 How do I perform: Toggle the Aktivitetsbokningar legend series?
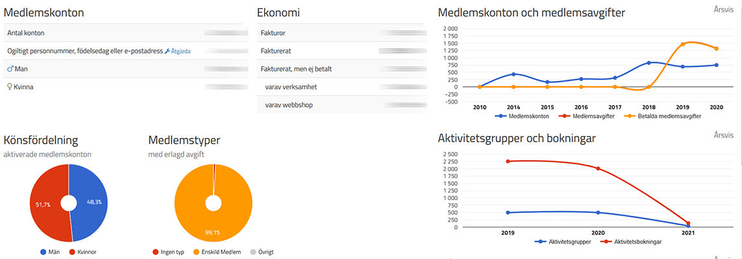coord(631,242)
